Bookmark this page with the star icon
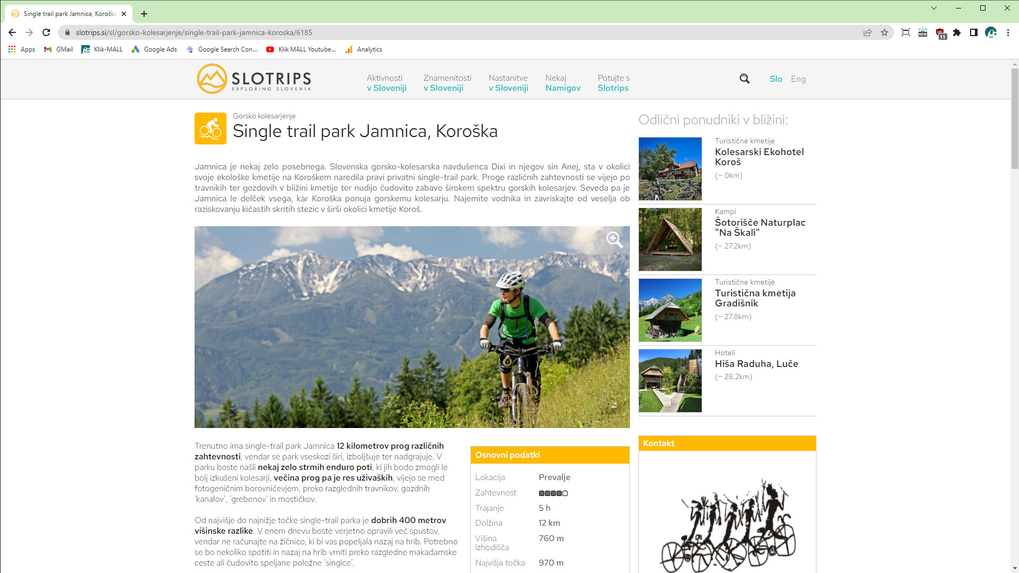This screenshot has width=1019, height=573. coord(885,32)
